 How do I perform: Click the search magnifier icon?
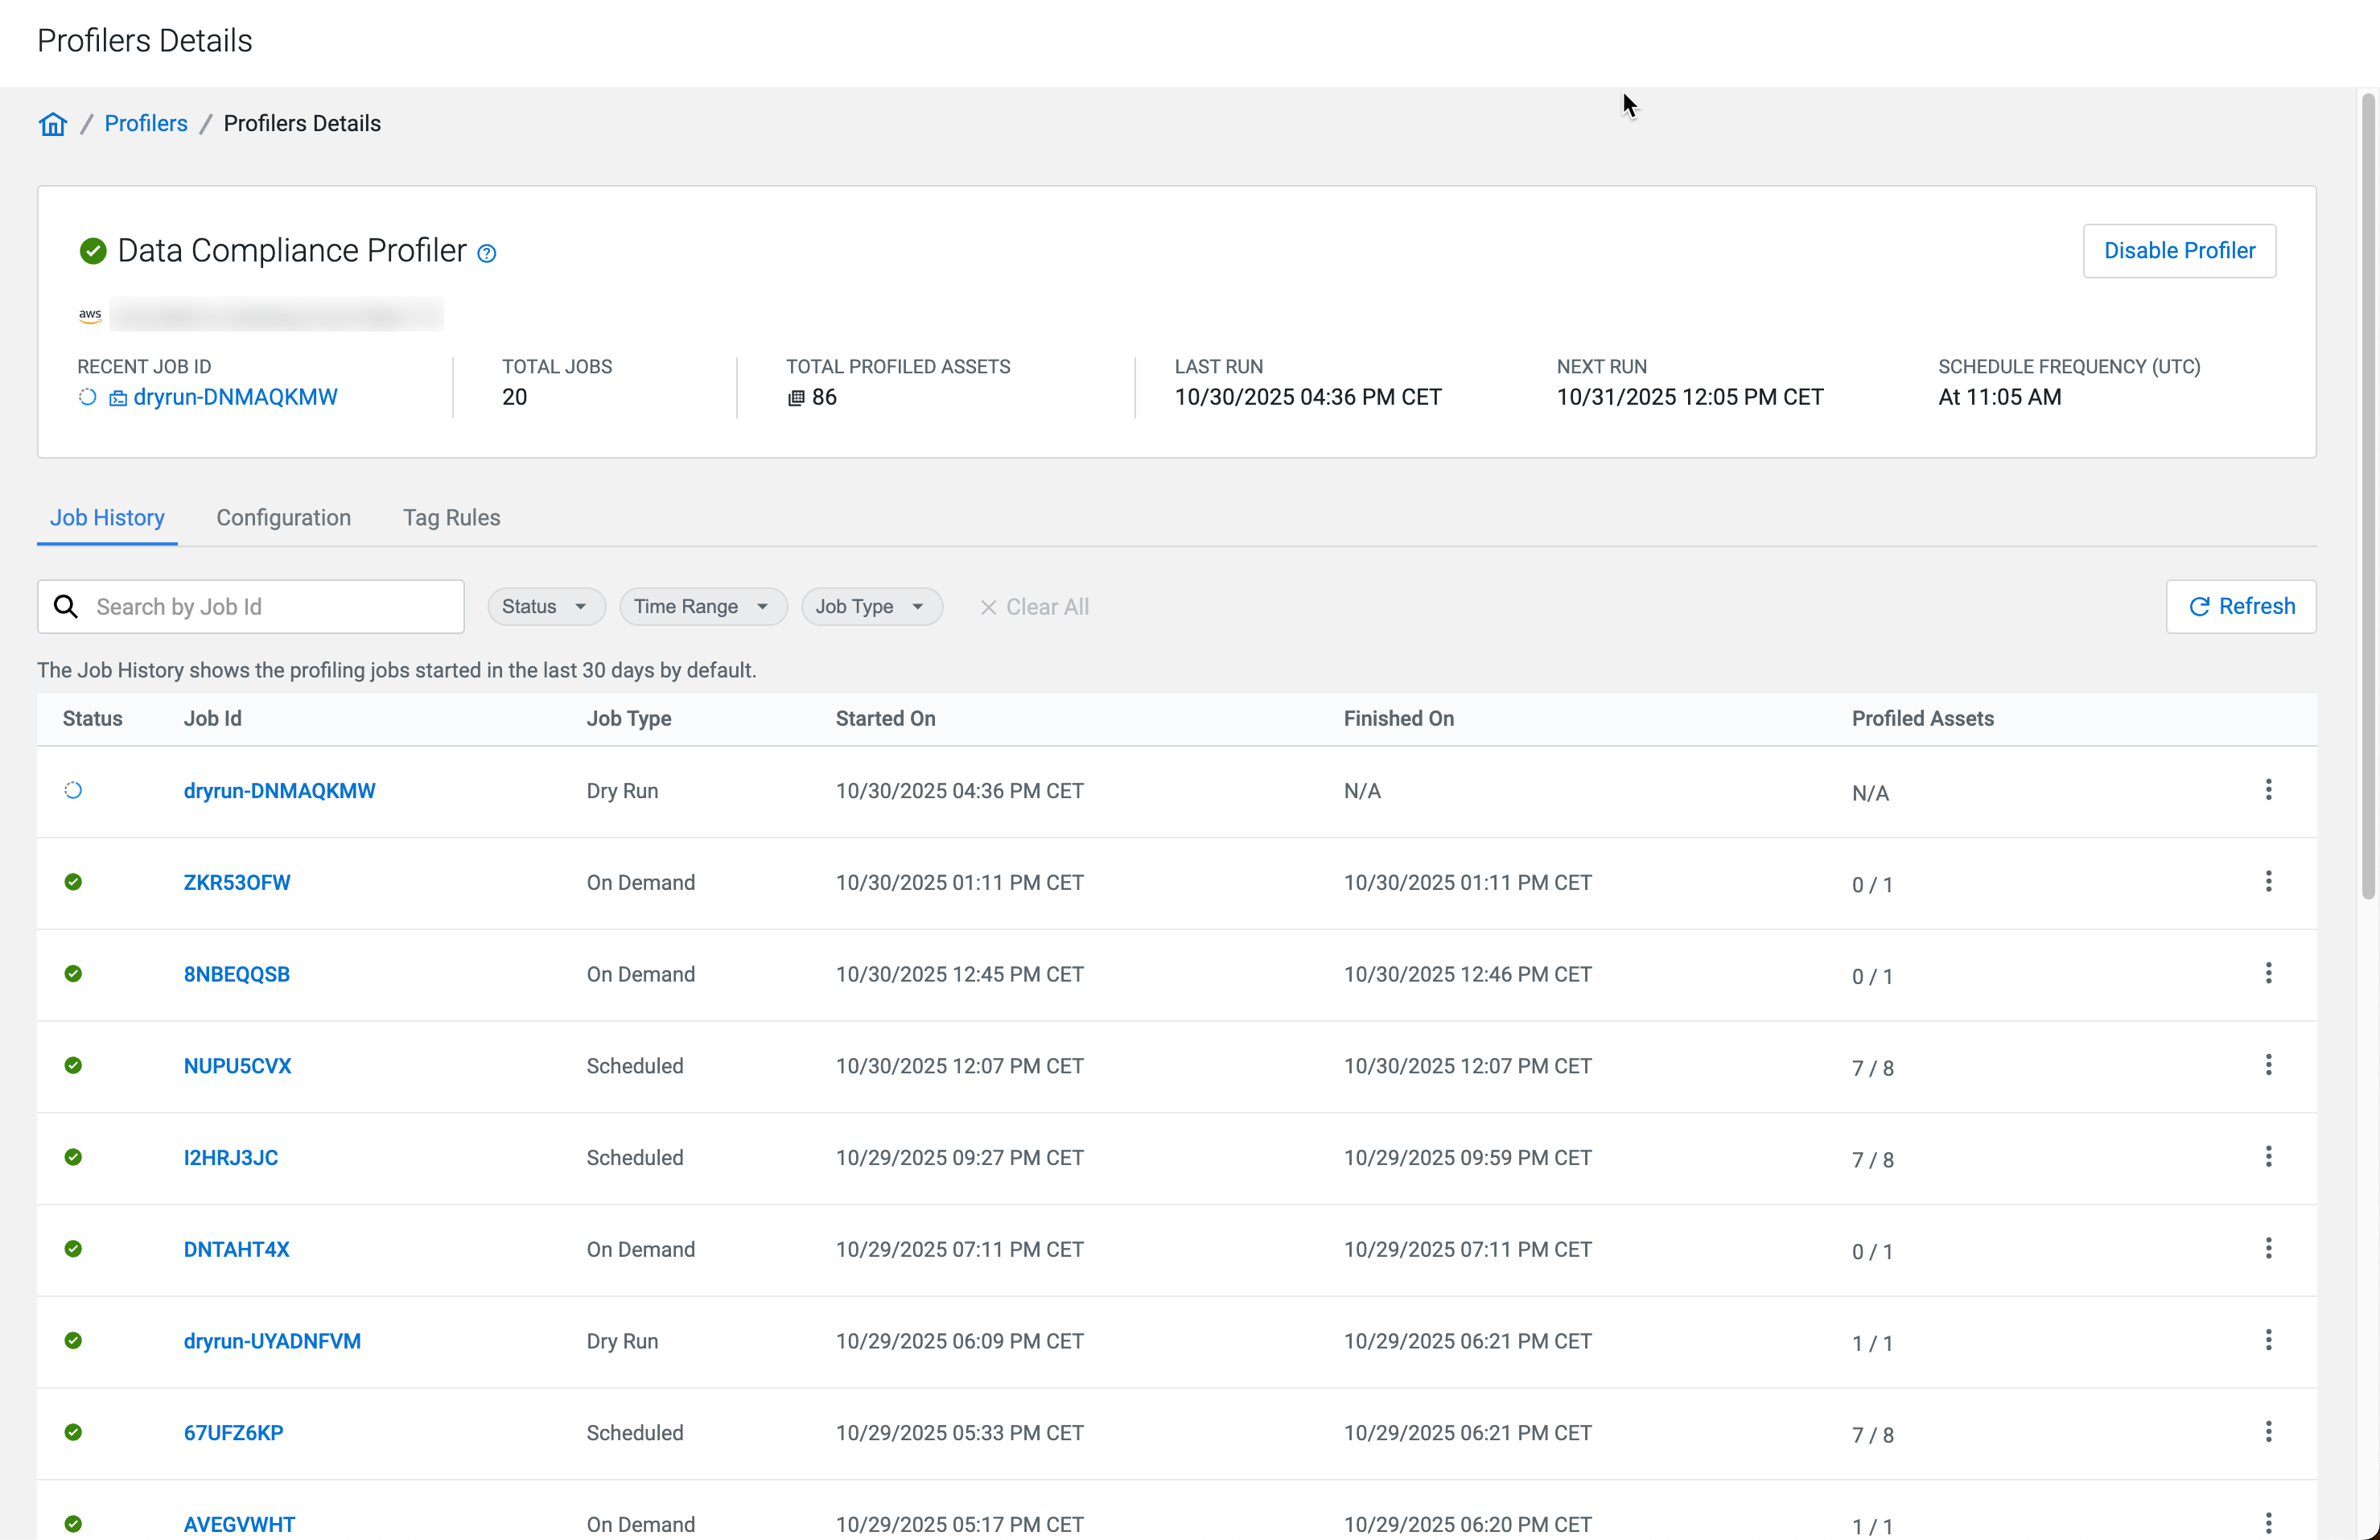(66, 607)
